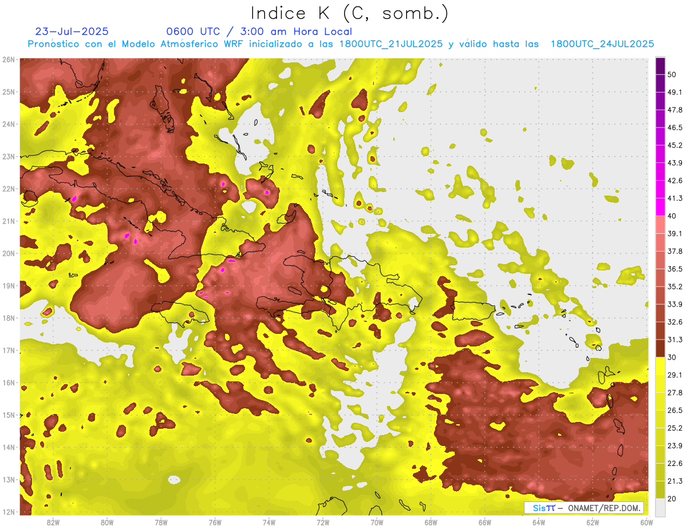
Task: Click the 64W longitude axis label
Action: coord(539,523)
